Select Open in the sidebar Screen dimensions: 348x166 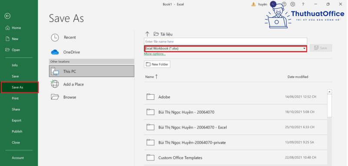click(x=16, y=50)
